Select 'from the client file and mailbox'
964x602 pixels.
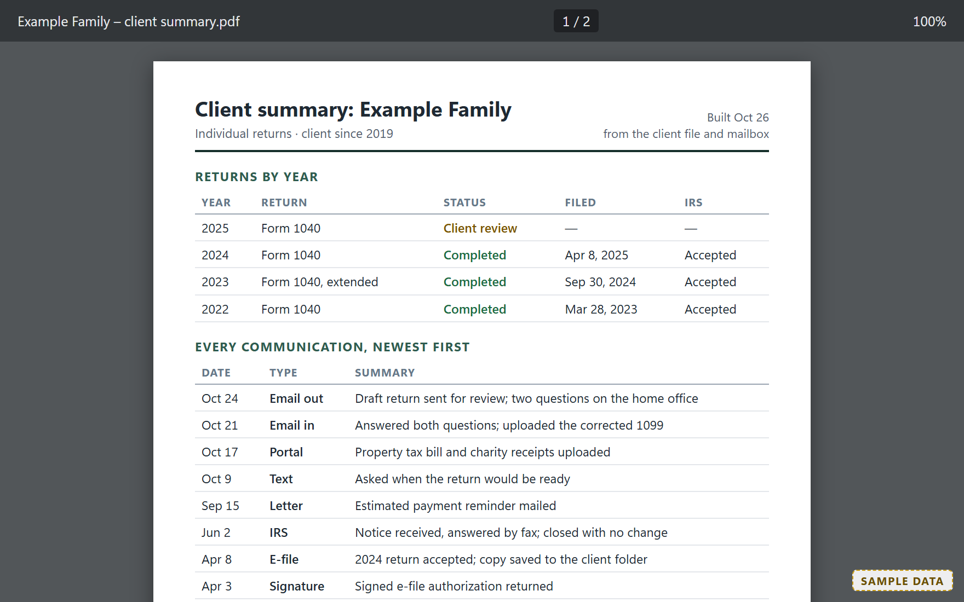coord(686,134)
